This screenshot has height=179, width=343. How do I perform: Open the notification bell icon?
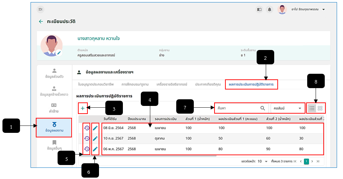[x=270, y=9]
